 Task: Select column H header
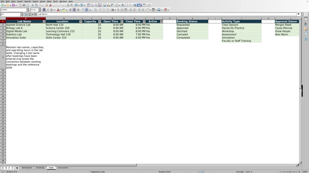(x=192, y=18)
